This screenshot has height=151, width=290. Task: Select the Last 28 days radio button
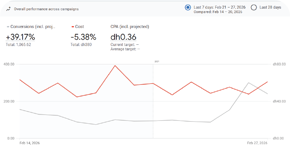[x=254, y=7]
